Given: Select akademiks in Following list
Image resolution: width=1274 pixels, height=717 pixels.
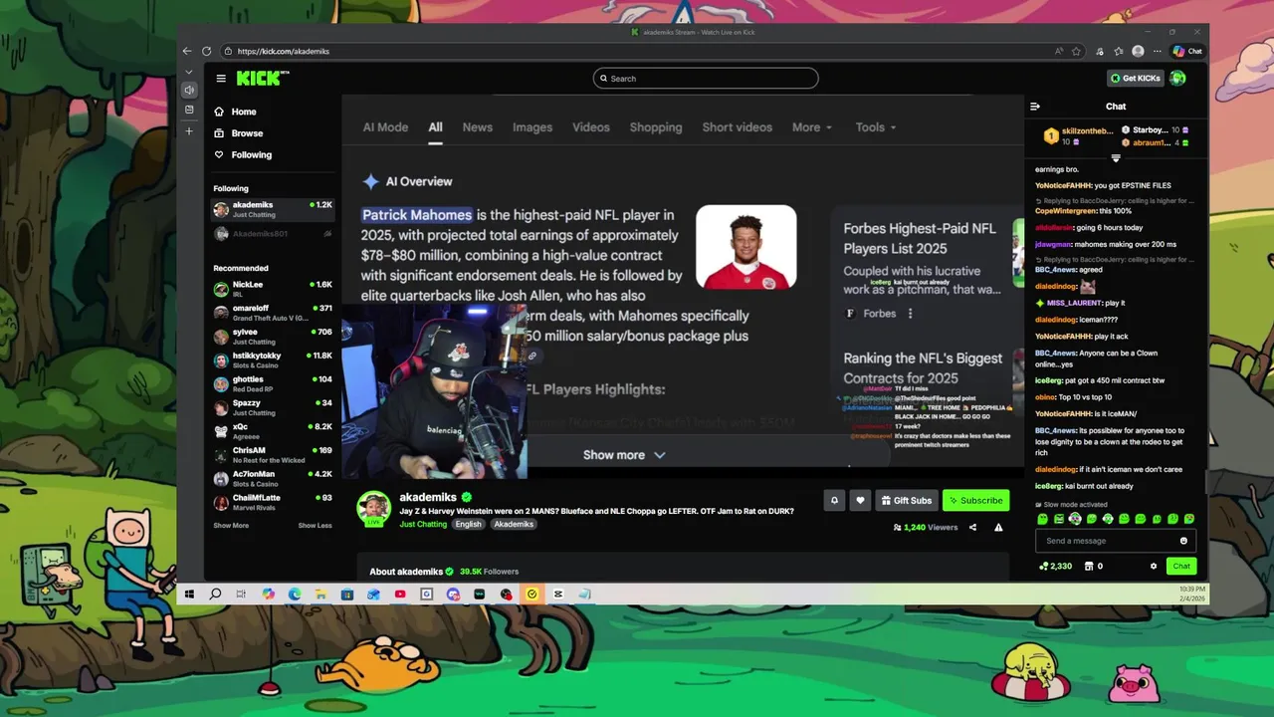Looking at the screenshot, I should tap(273, 209).
